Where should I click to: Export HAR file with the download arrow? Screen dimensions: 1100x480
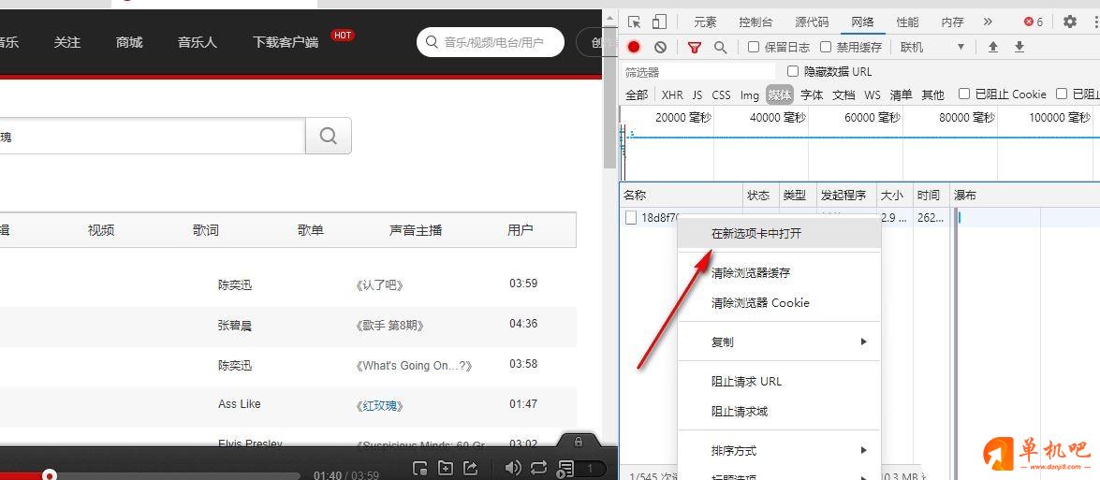click(x=1019, y=47)
